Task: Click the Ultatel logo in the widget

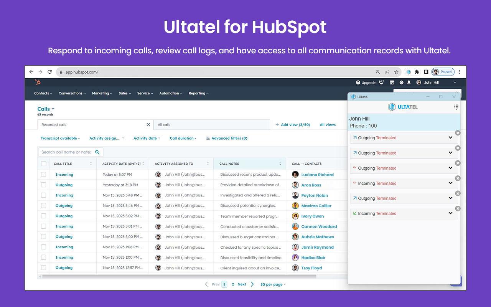Action: coord(403,107)
